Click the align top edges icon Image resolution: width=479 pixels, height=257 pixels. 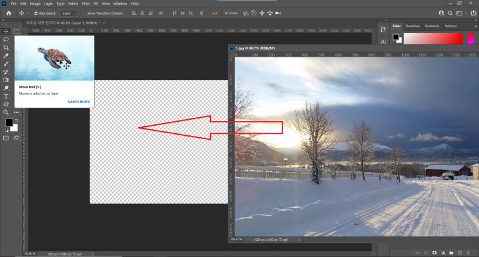click(175, 13)
